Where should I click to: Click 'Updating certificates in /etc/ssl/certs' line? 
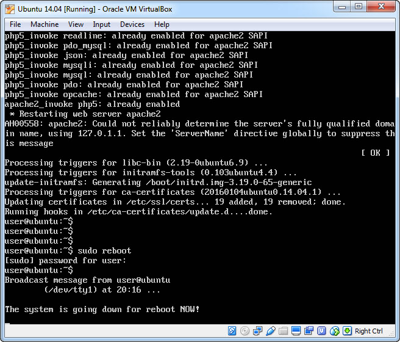175,202
